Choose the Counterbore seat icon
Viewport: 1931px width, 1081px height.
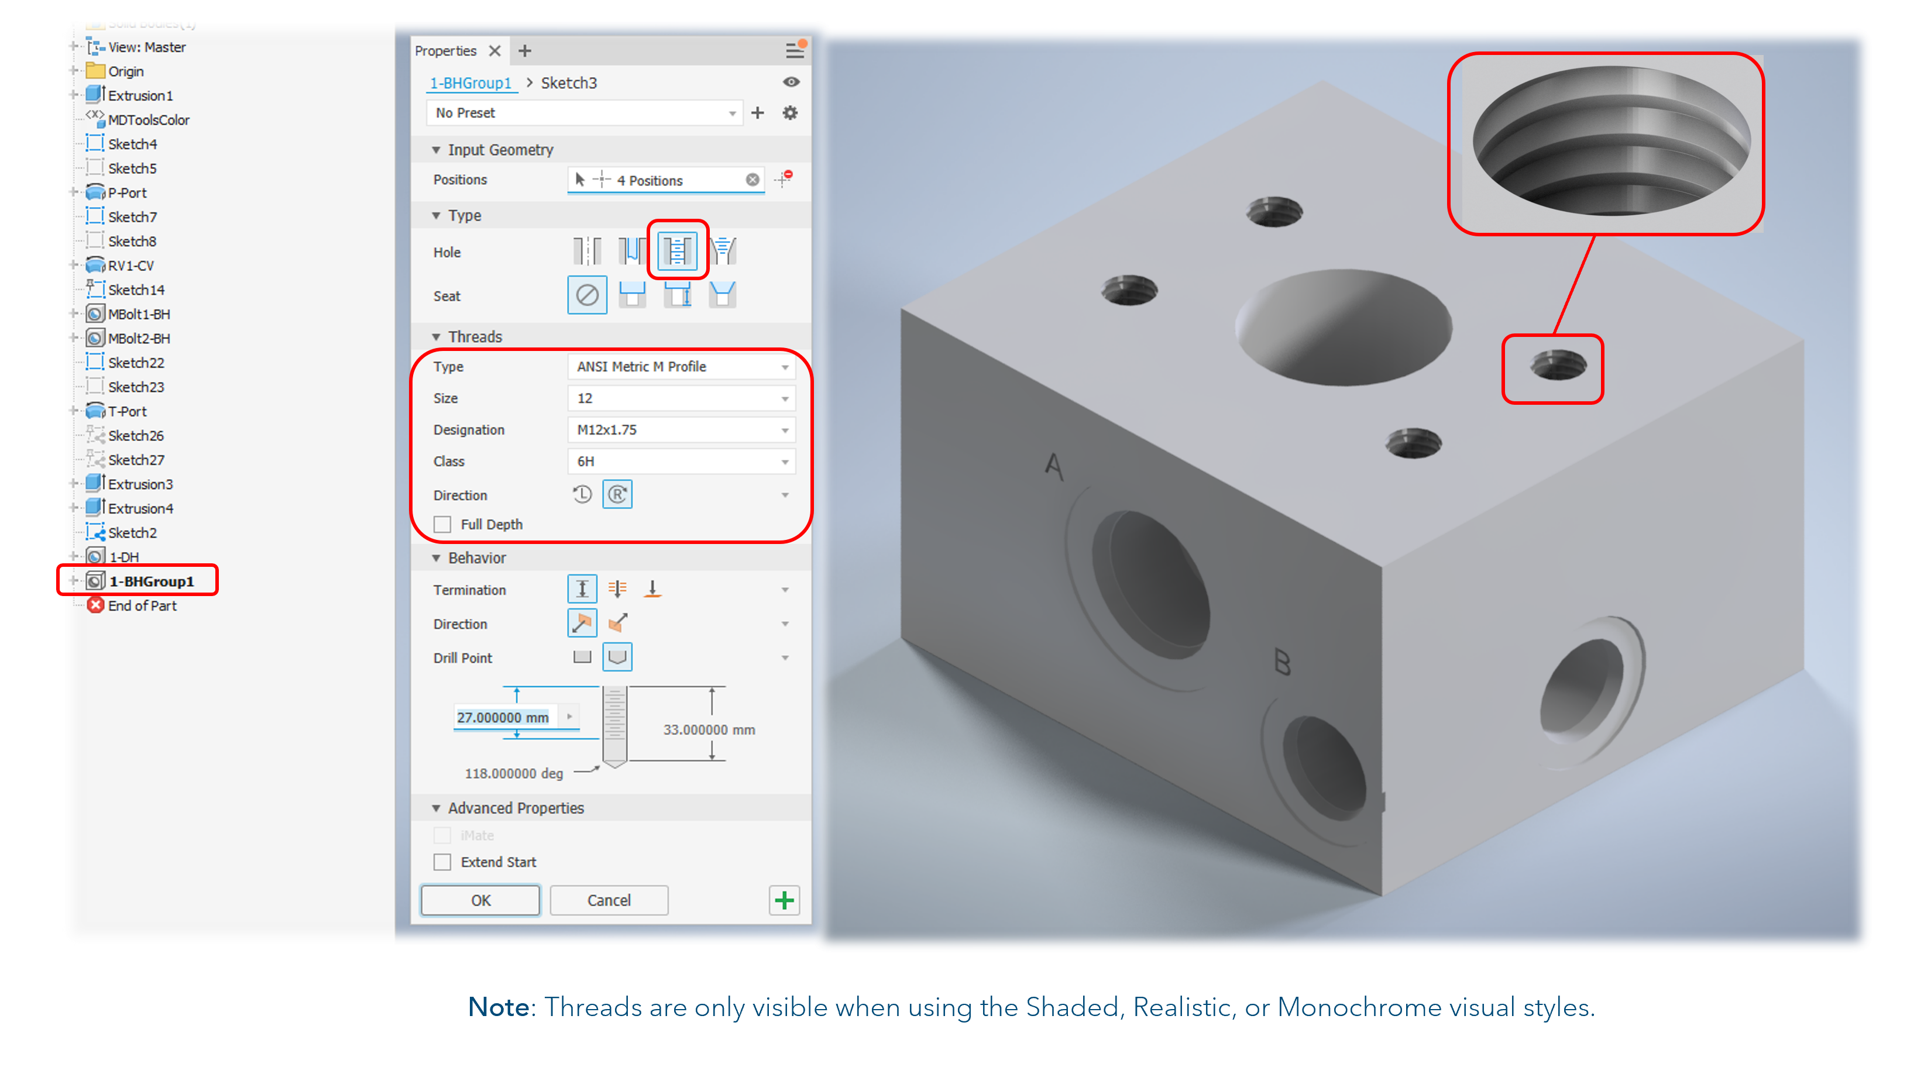click(x=632, y=295)
